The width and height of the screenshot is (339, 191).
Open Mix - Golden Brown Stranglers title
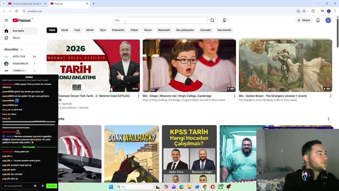[273, 96]
